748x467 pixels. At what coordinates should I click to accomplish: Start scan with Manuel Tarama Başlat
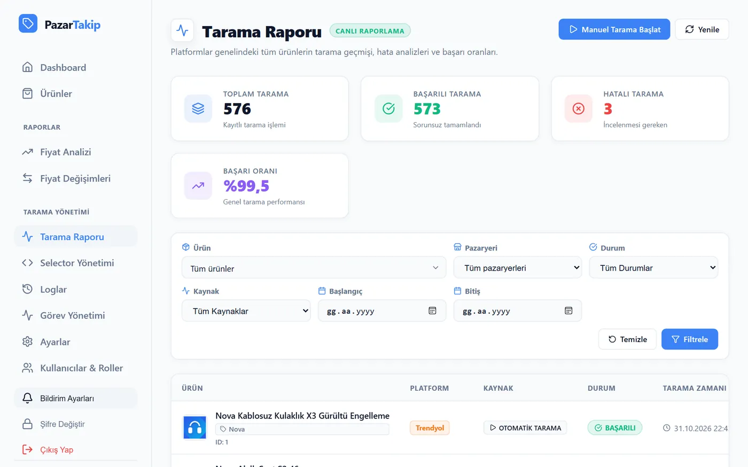pos(614,29)
